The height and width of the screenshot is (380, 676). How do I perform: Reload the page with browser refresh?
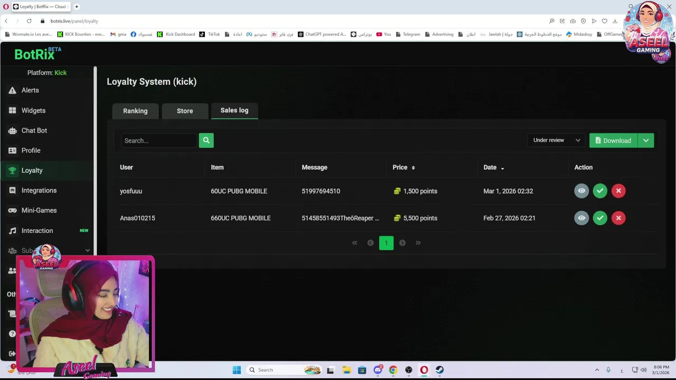(29, 21)
